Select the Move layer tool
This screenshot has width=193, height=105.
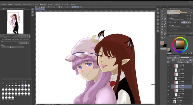coord(165,14)
